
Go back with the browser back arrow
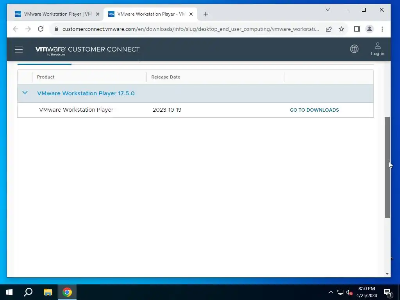16,29
